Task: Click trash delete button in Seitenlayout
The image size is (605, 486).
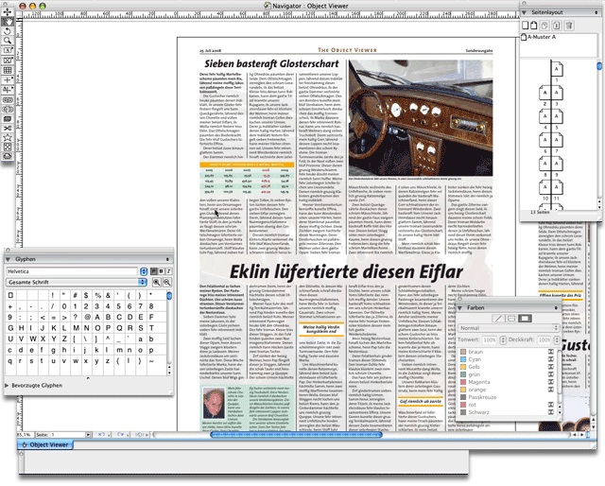Action: pos(569,26)
